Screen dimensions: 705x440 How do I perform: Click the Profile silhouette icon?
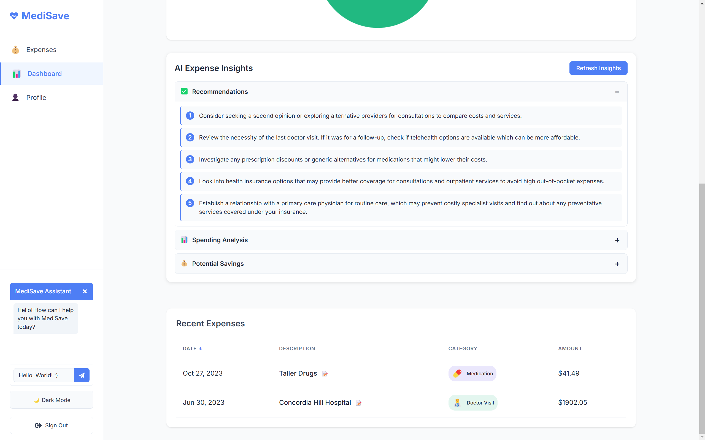pos(15,97)
